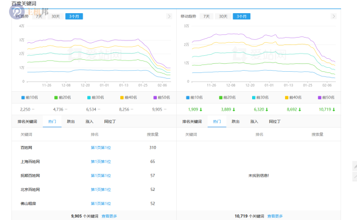Toggle 前40名 yellow legend in PC chart
Viewport: 357px width, 220px height.
pos(129,97)
